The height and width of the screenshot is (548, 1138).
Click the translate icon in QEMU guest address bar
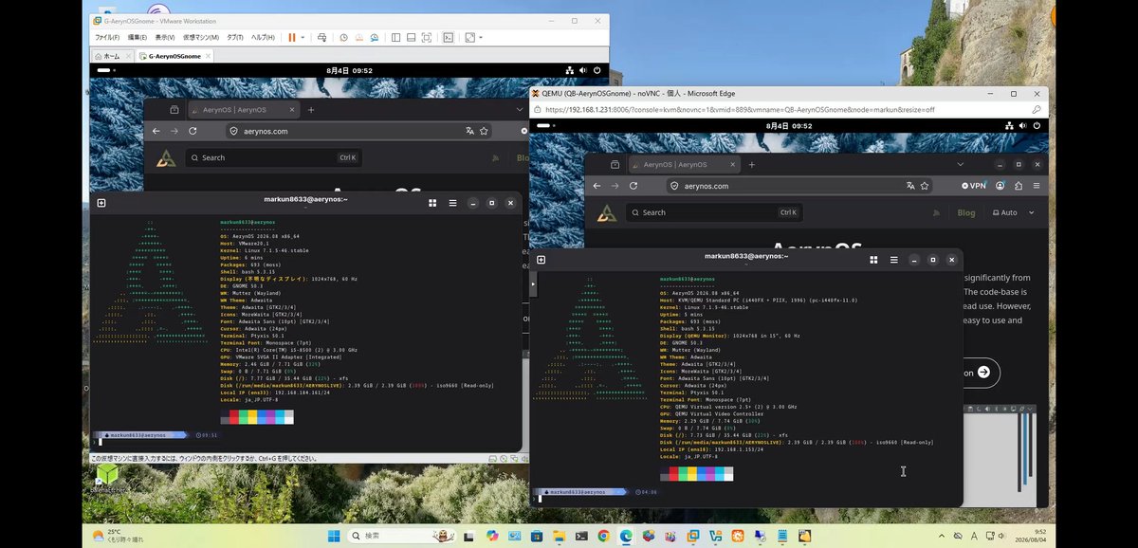click(910, 186)
